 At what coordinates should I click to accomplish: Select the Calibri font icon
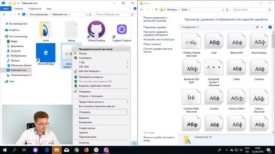[236, 68]
